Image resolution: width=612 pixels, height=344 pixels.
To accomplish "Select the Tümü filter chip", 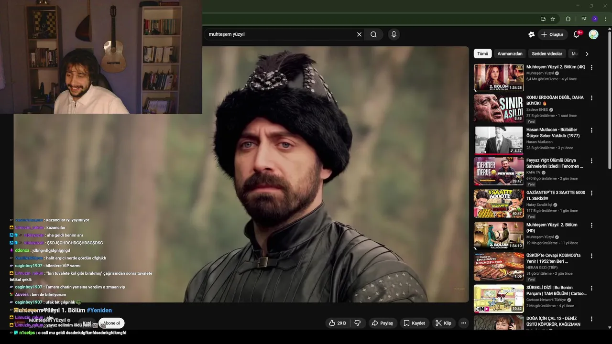I will 482,54.
